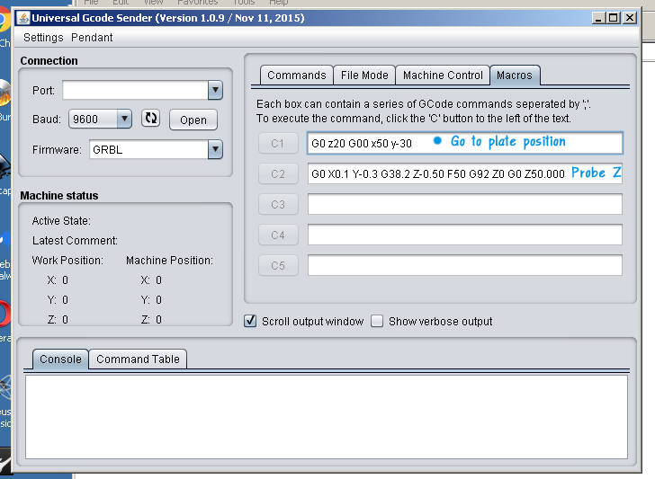Click the C2 macro text field

465,173
